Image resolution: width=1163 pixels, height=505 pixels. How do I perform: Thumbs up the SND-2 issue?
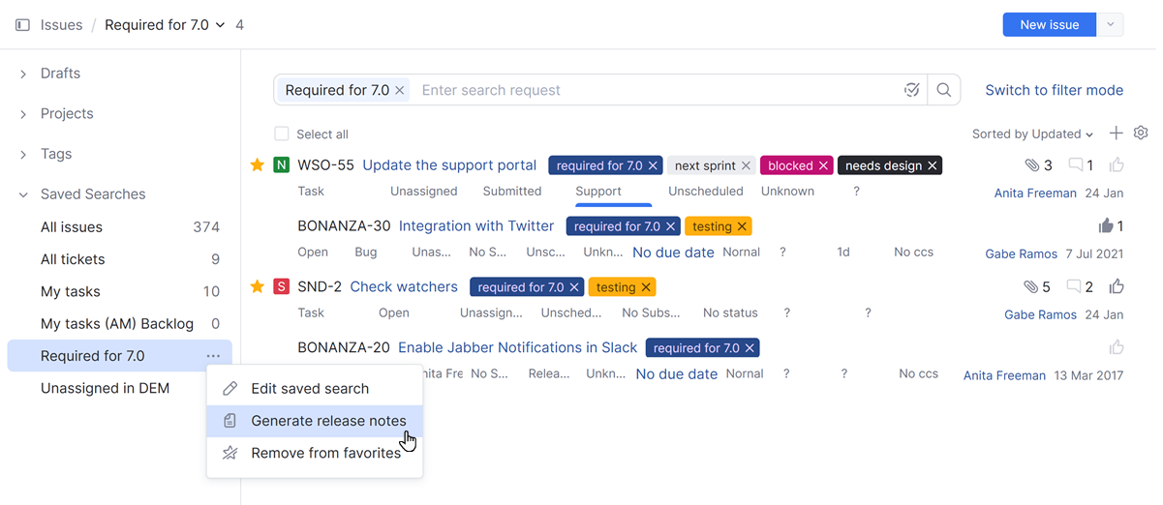click(1117, 286)
